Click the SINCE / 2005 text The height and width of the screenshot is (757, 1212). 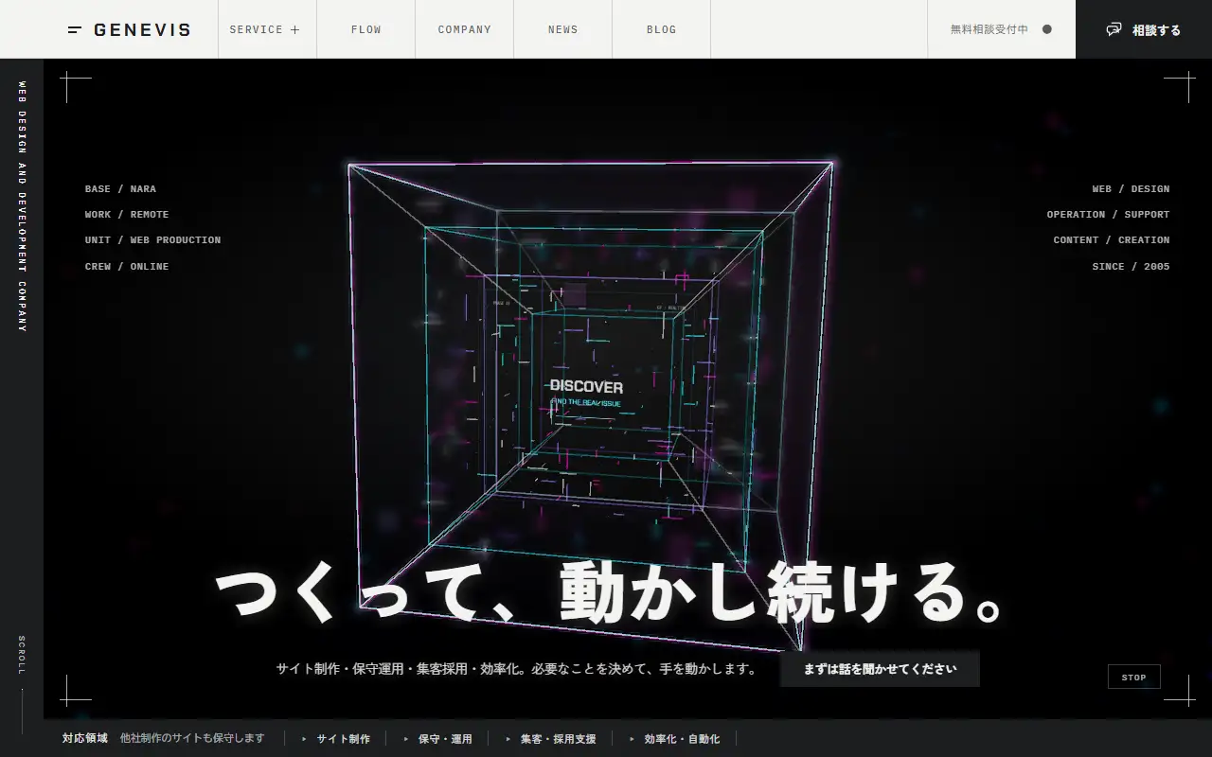point(1131,267)
